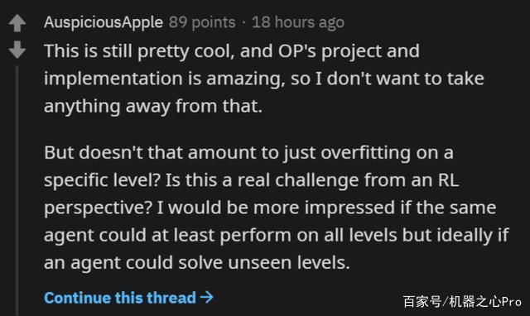The image size is (530, 316).
Task: Click the dot separator between points and time
Action: [x=243, y=22]
